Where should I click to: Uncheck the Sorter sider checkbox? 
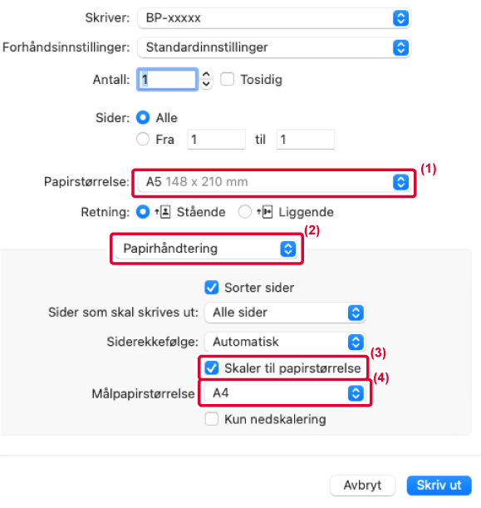tap(212, 288)
